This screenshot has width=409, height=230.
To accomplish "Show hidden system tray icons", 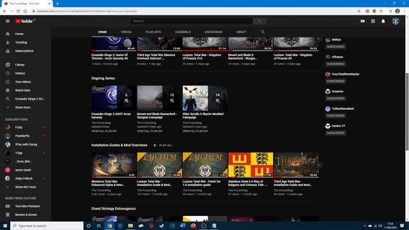I will coord(365,226).
